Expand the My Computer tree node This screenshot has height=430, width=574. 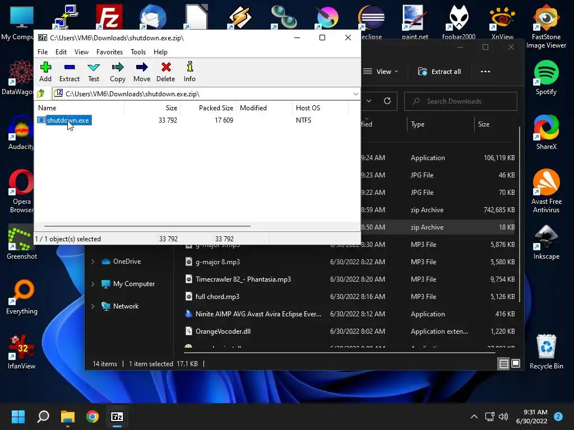pyautogui.click(x=92, y=284)
